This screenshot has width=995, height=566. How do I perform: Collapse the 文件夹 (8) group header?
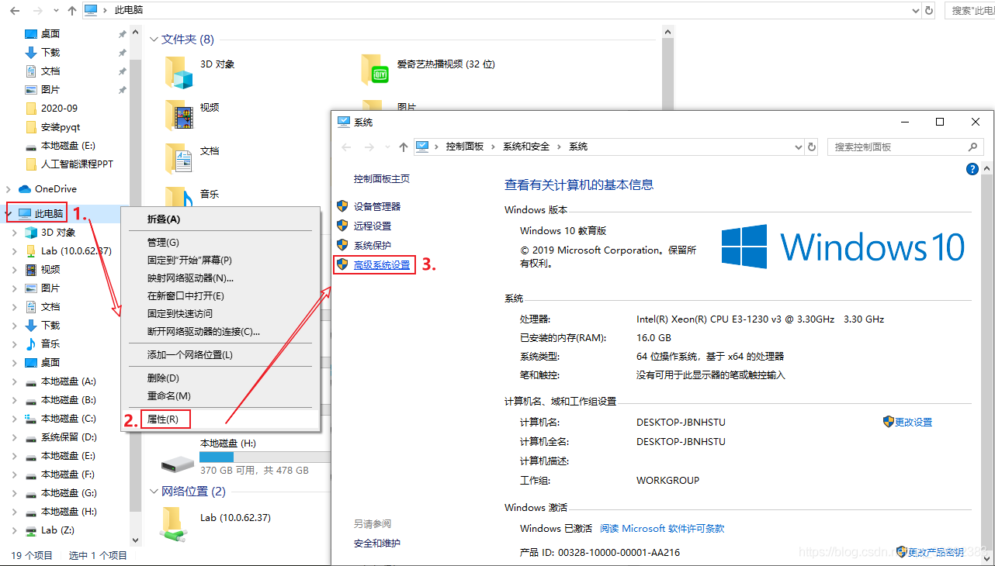[154, 40]
